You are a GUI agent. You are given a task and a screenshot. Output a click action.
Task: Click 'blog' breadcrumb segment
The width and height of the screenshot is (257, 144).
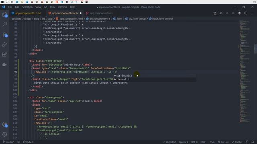click(x=37, y=19)
